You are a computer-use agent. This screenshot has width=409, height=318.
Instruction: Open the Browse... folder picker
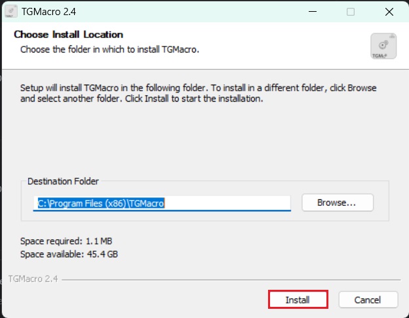(338, 203)
